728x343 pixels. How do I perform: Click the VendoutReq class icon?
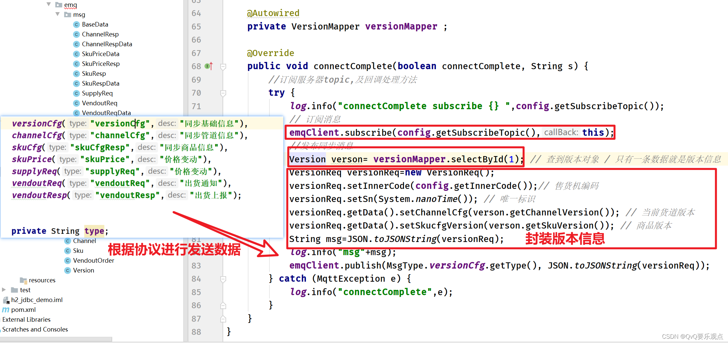pyautogui.click(x=76, y=103)
